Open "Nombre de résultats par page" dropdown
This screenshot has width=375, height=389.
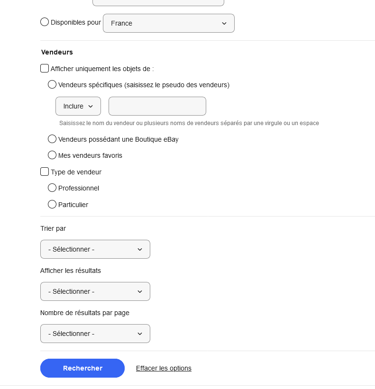coord(95,334)
